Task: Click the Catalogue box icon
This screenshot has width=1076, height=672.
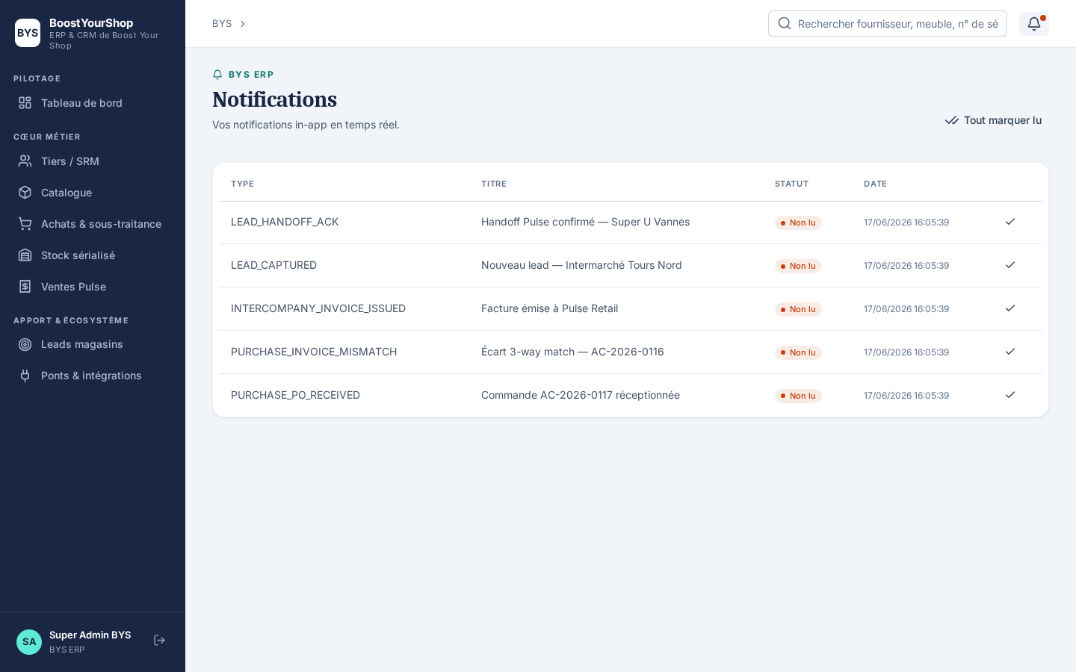Action: pos(25,193)
